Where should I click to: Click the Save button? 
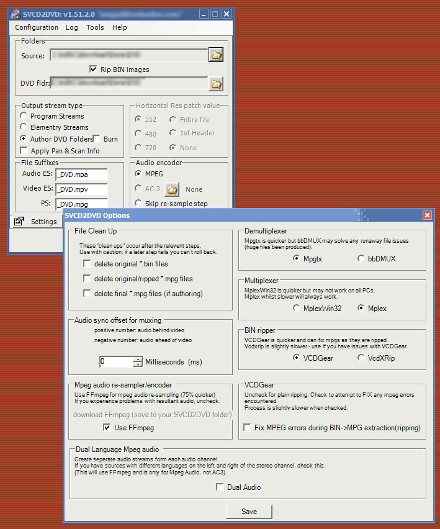249,512
